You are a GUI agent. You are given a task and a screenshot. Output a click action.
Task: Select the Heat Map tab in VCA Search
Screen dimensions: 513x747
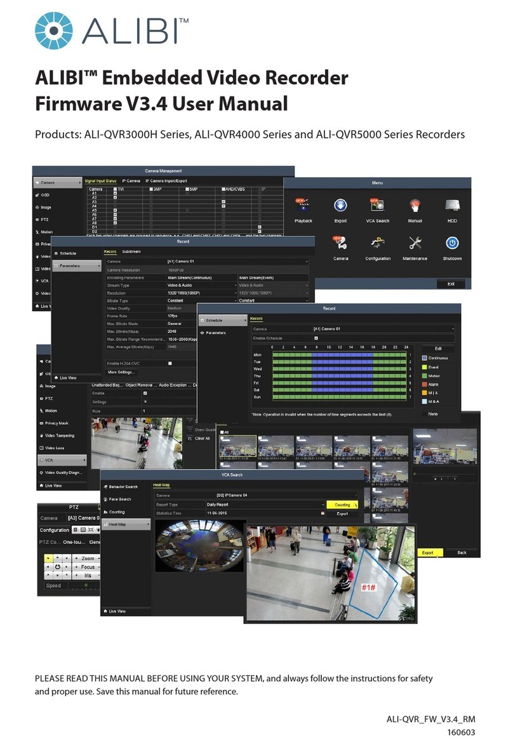click(161, 485)
